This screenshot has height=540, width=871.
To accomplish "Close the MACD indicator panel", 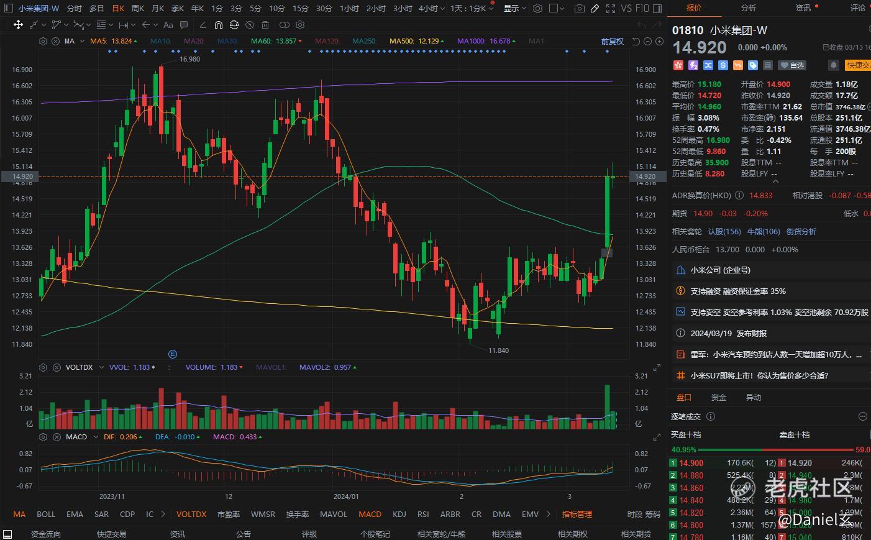I will pos(57,437).
